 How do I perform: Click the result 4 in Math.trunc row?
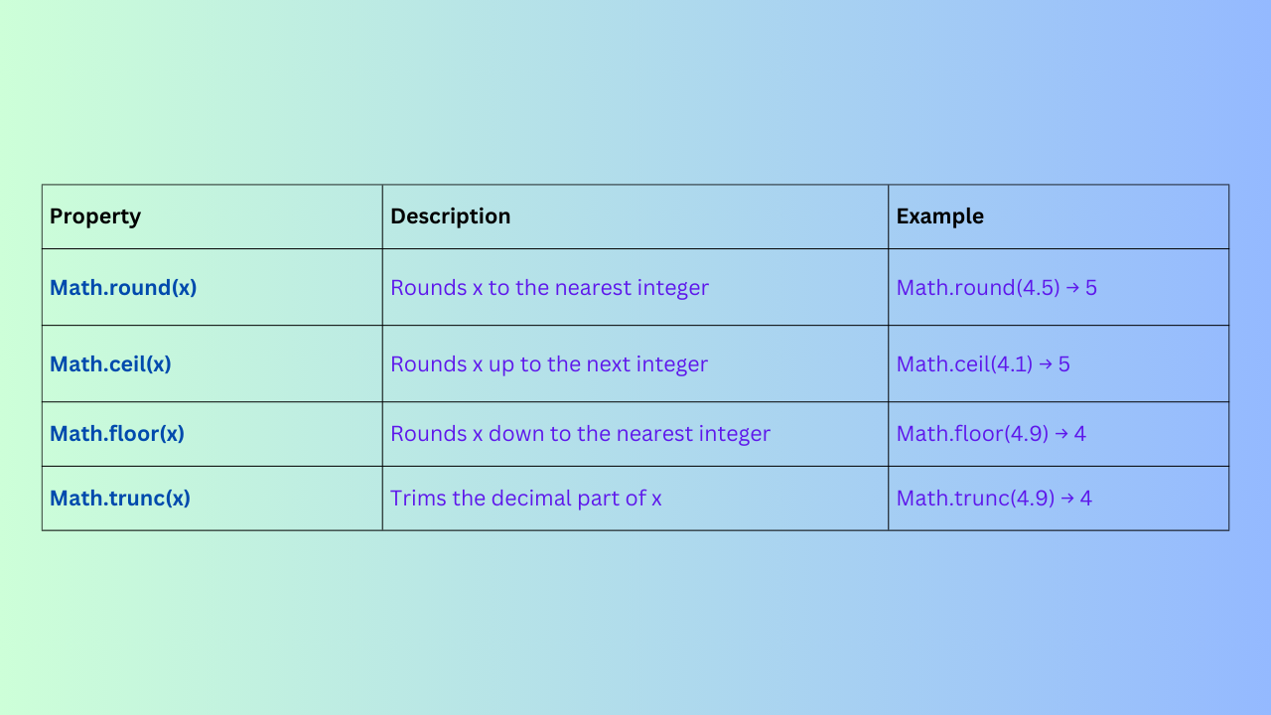coord(1086,499)
